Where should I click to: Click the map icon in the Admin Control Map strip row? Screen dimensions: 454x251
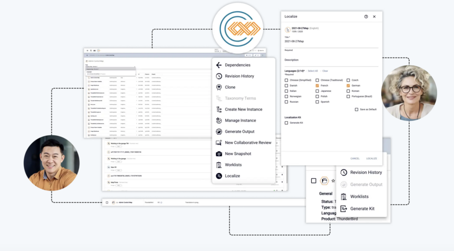113,203
